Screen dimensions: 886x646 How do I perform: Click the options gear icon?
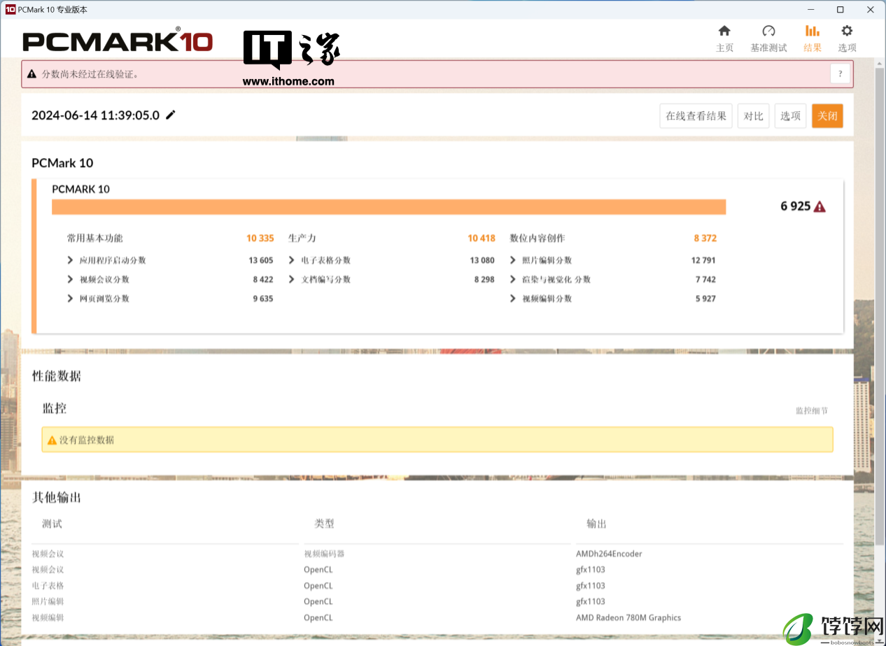click(x=847, y=31)
